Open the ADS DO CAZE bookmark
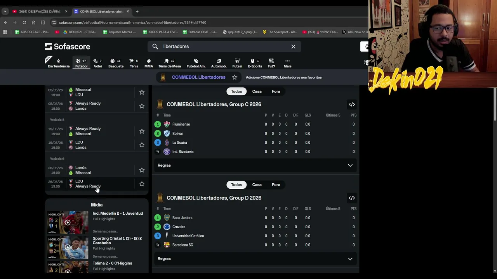Viewport: 497px width, 279px height. [x=32, y=32]
